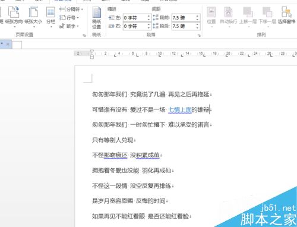The image size is (297, 227).
Task: Click the first line 匆匆那年我们 究竟说了几遍
Action: (x=129, y=94)
